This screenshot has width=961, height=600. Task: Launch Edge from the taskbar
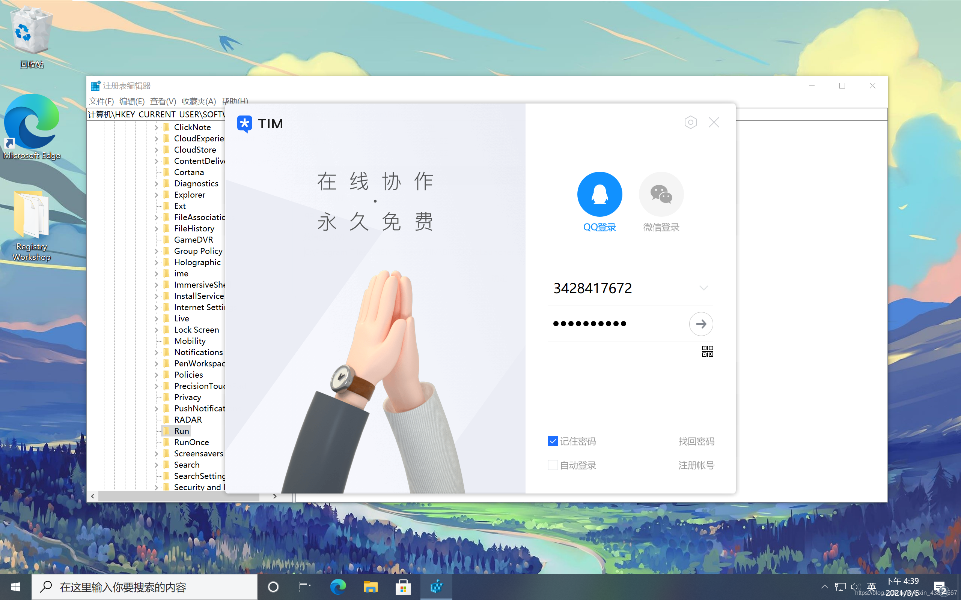338,586
